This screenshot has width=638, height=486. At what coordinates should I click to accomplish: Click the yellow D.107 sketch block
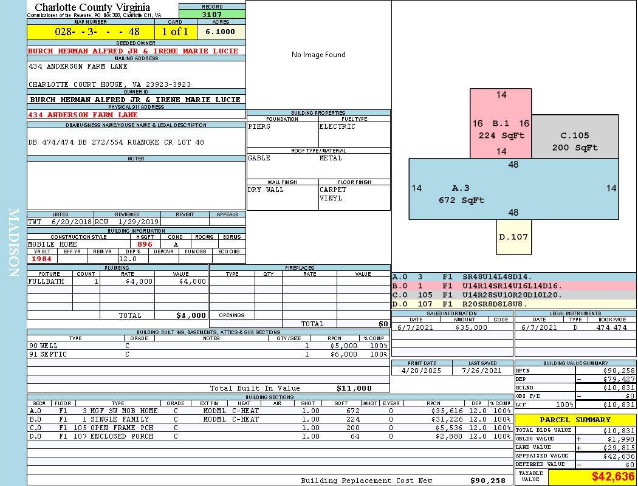513,237
